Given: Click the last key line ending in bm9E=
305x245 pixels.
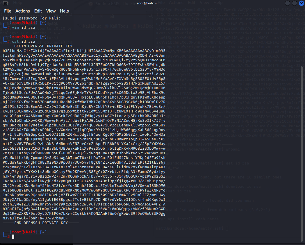Looking at the screenshot, I should coord(35,218).
